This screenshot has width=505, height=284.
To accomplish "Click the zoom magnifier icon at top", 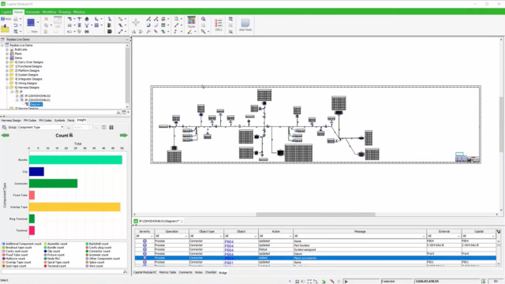I will point(204,19).
